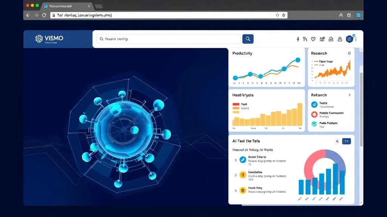The height and width of the screenshot is (217, 387).
Task: Click the VISMO logo
Action: click(50, 38)
